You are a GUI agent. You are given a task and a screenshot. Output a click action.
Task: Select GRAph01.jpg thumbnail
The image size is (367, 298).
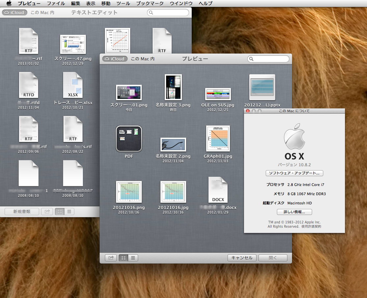coord(218,138)
